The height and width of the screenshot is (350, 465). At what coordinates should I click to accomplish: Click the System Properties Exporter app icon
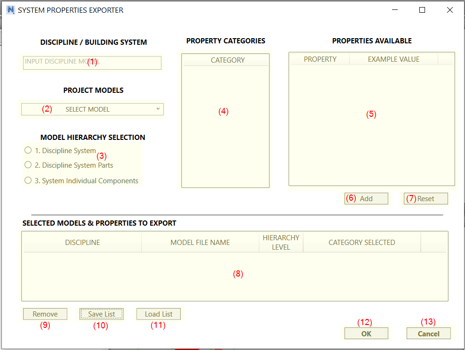[x=10, y=9]
